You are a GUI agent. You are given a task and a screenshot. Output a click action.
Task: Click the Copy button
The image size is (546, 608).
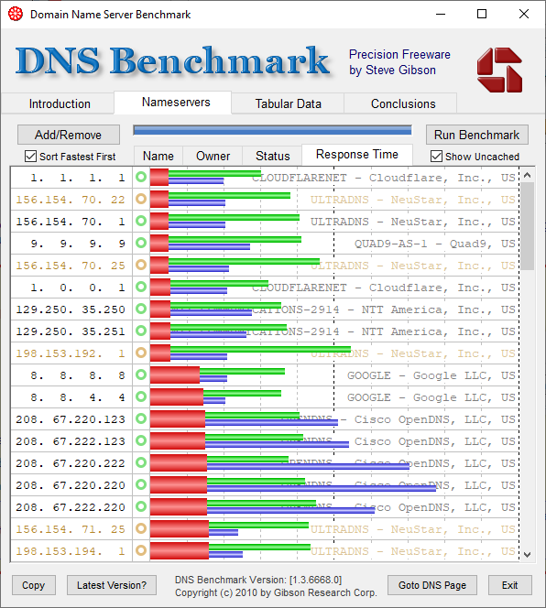(33, 585)
